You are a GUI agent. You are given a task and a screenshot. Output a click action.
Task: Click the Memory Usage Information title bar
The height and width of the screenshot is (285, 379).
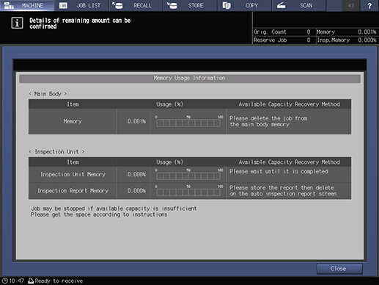(190, 79)
